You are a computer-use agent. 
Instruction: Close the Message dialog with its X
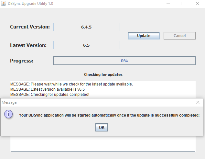[x=198, y=102]
